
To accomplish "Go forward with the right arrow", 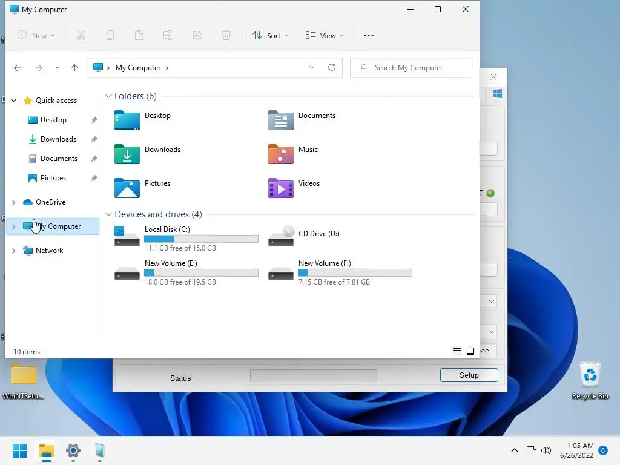I will tap(39, 68).
